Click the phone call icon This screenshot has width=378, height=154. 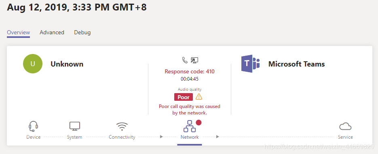(185, 60)
